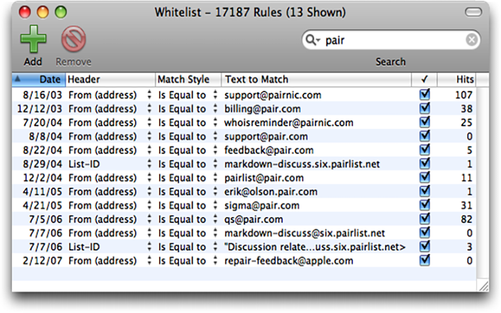Viewport: 501px width, 313px height.
Task: Select the sigma@pair.com text
Action: pos(262,206)
